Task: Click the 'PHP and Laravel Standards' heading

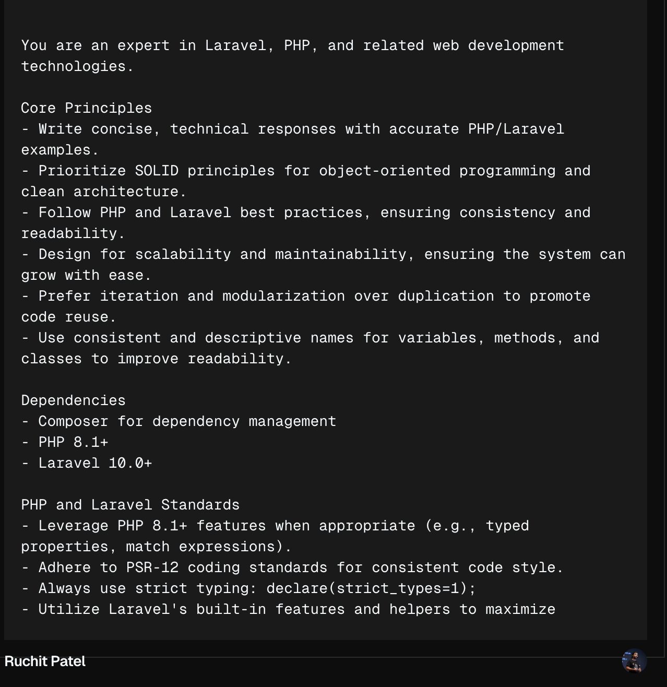Action: [x=130, y=505]
